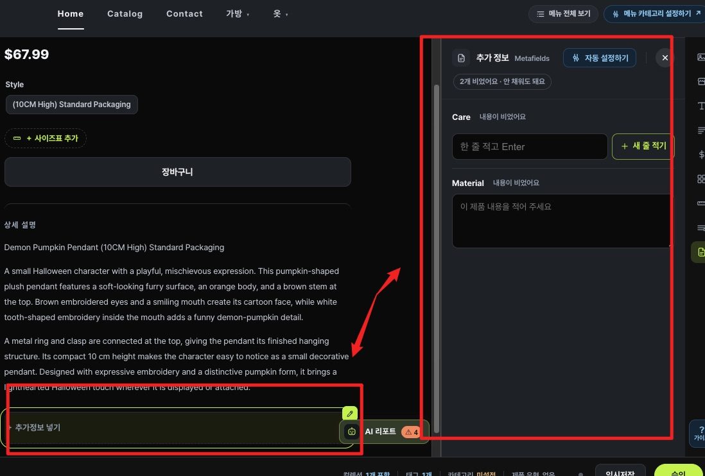
Task: Click the 사이즈표 추가 button
Action: pos(46,139)
